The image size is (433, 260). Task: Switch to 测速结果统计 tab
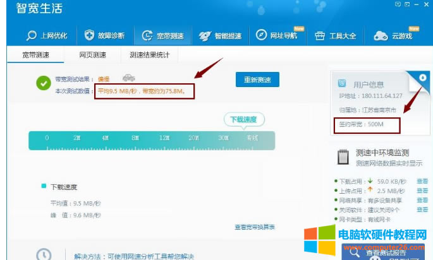[149, 55]
